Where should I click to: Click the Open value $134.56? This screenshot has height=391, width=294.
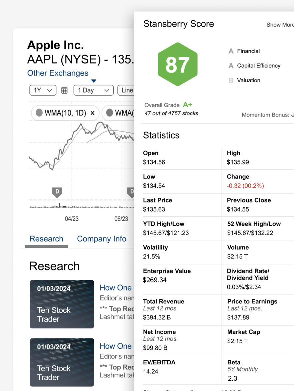(154, 162)
